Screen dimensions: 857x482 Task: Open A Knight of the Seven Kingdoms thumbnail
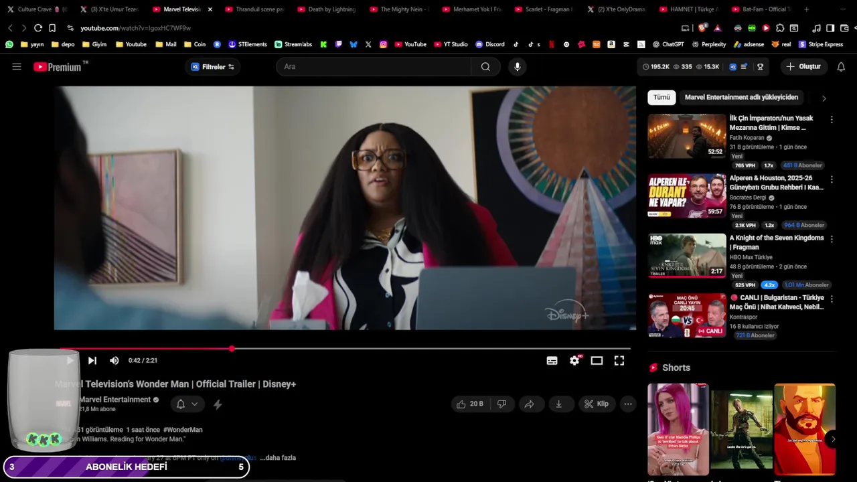[x=686, y=255]
